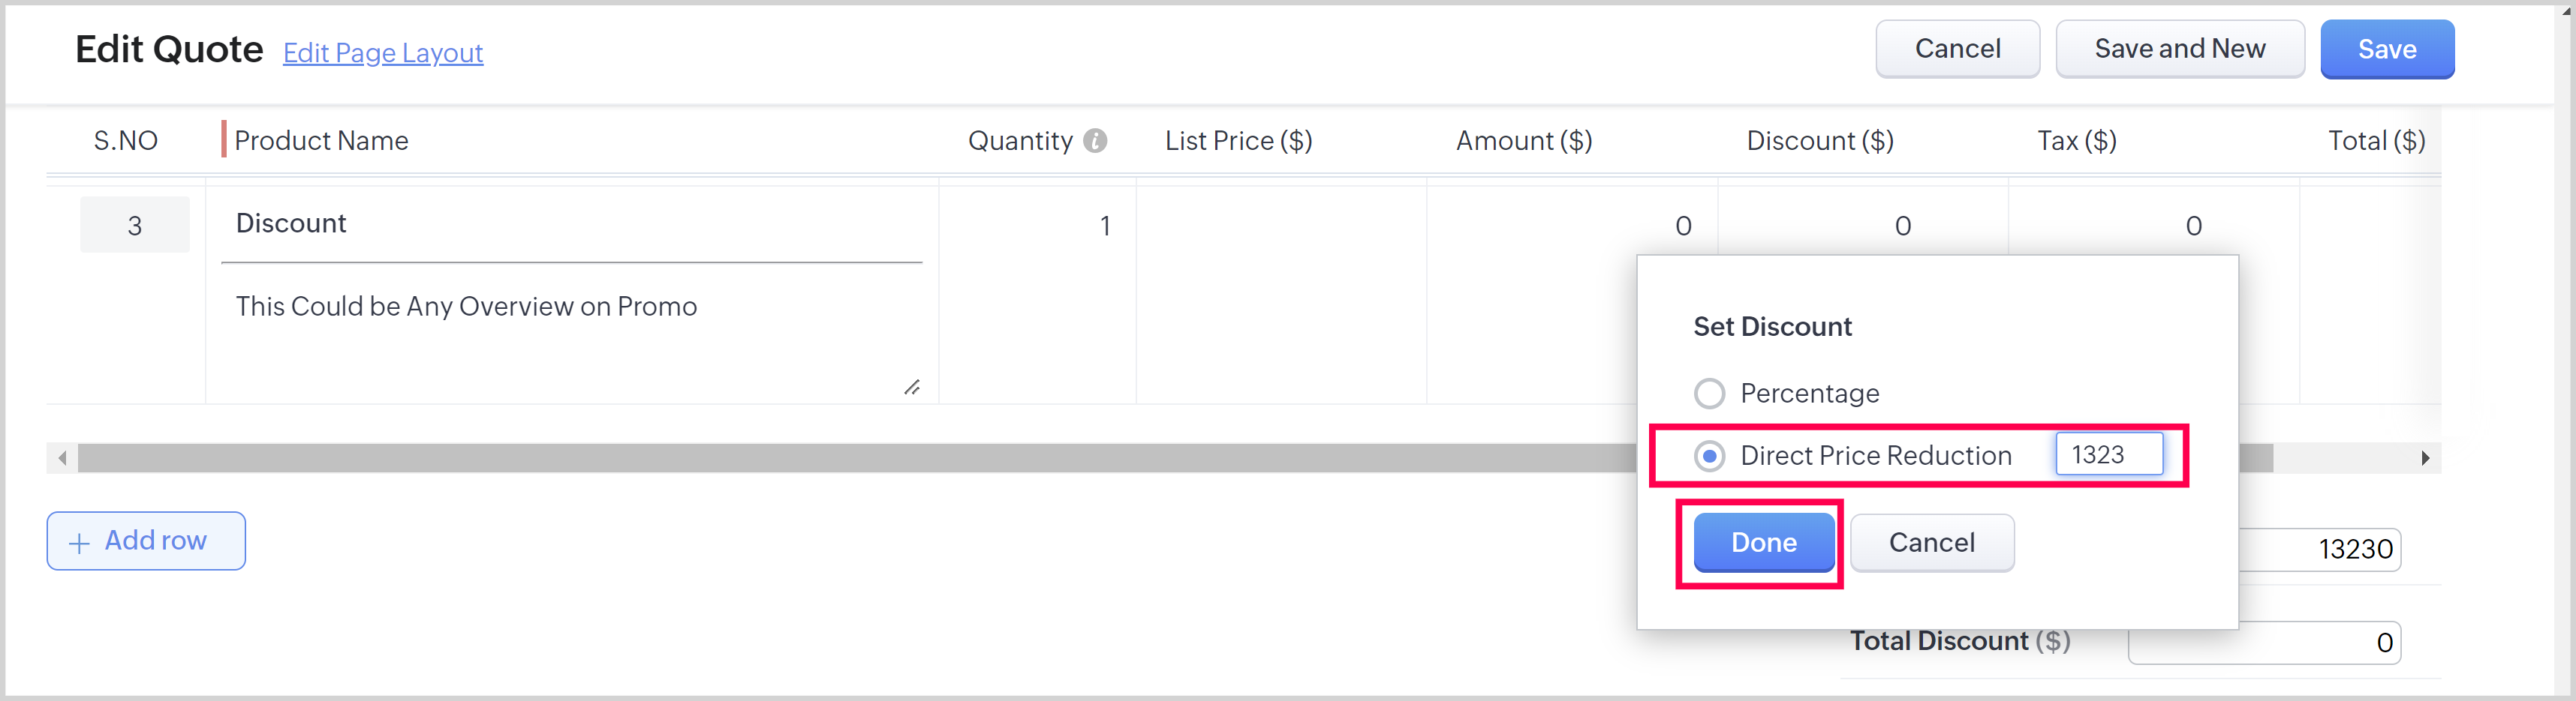This screenshot has height=701, width=2576.
Task: Click the Total Discount value field
Action: pyautogui.click(x=2264, y=642)
